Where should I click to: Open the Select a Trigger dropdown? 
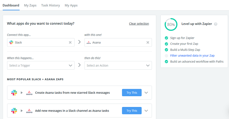pos(41,65)
